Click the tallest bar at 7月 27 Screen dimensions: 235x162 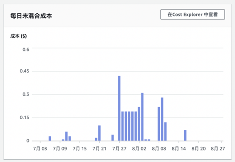pos(119,108)
